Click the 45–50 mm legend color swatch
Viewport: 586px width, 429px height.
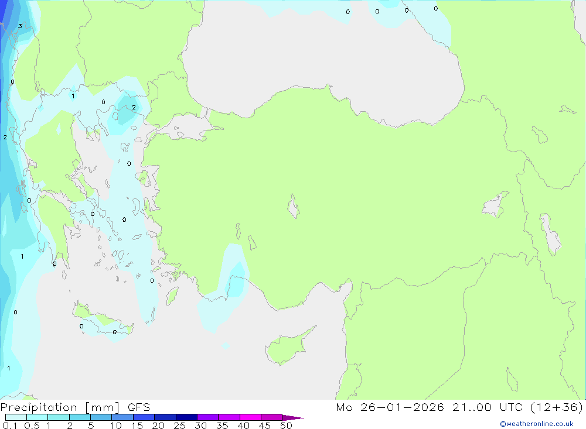point(271,417)
